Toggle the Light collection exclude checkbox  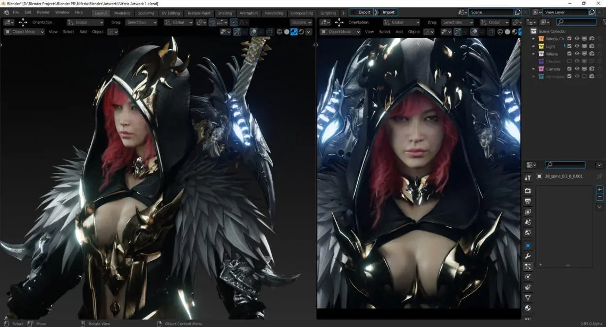pyautogui.click(x=569, y=46)
